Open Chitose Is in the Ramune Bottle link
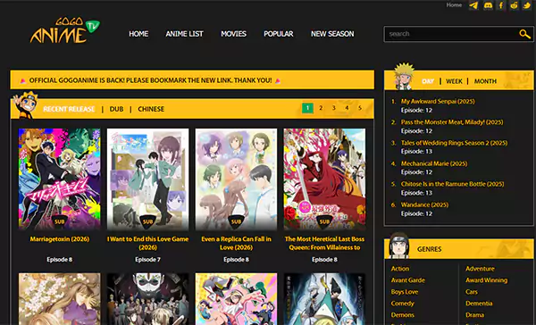 click(x=453, y=184)
